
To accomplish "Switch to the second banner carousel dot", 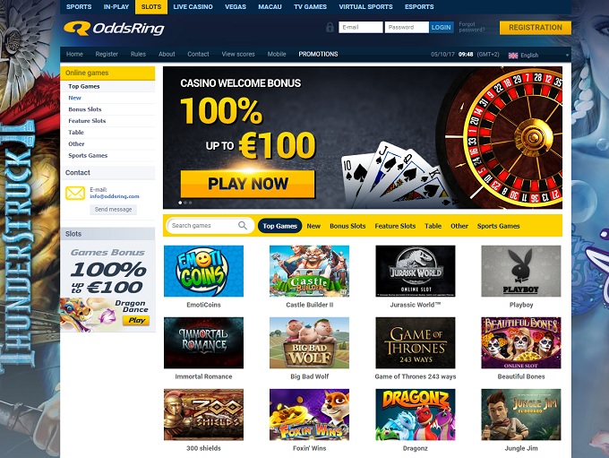I will point(185,203).
